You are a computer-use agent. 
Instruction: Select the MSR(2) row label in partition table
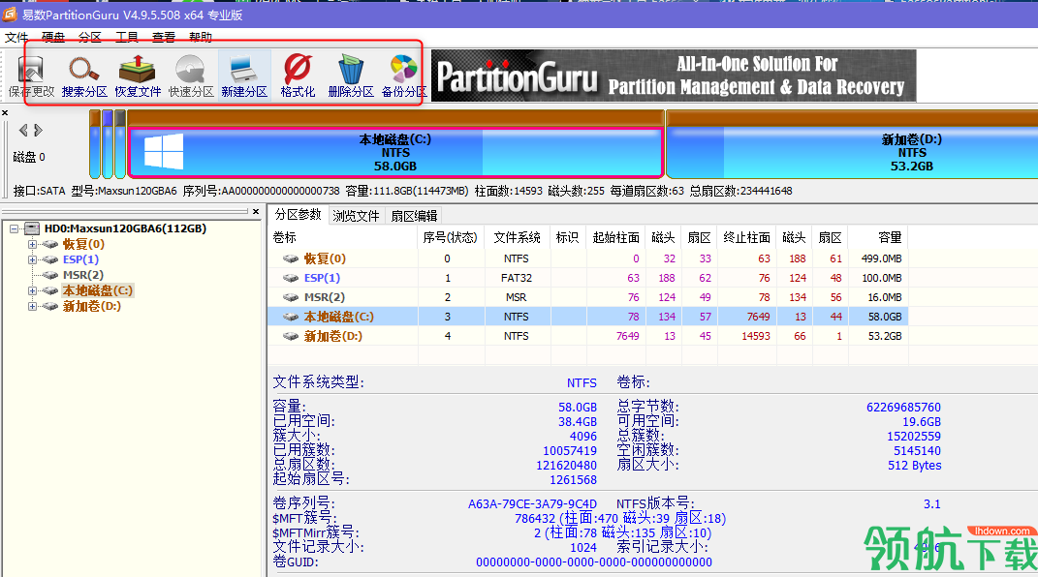[324, 297]
